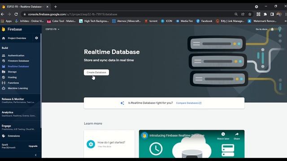Click the QR code extension icon
Screen dimensions: 287x161
pyautogui.click(x=258, y=14)
